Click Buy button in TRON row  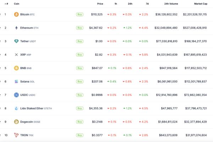point(80,135)
